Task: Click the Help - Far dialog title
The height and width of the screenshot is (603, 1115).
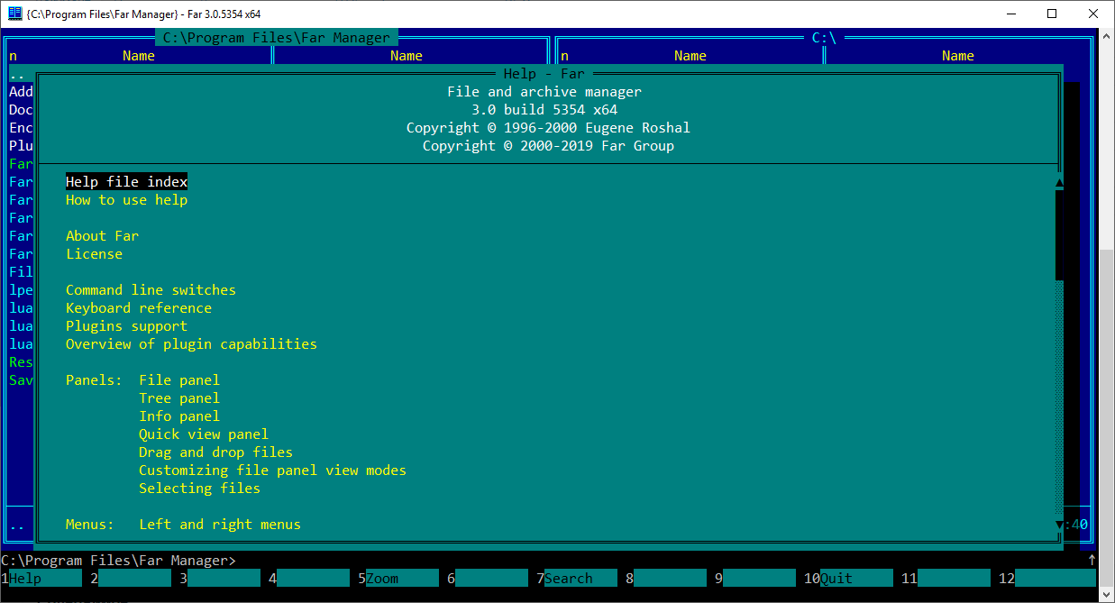Action: pyautogui.click(x=544, y=74)
